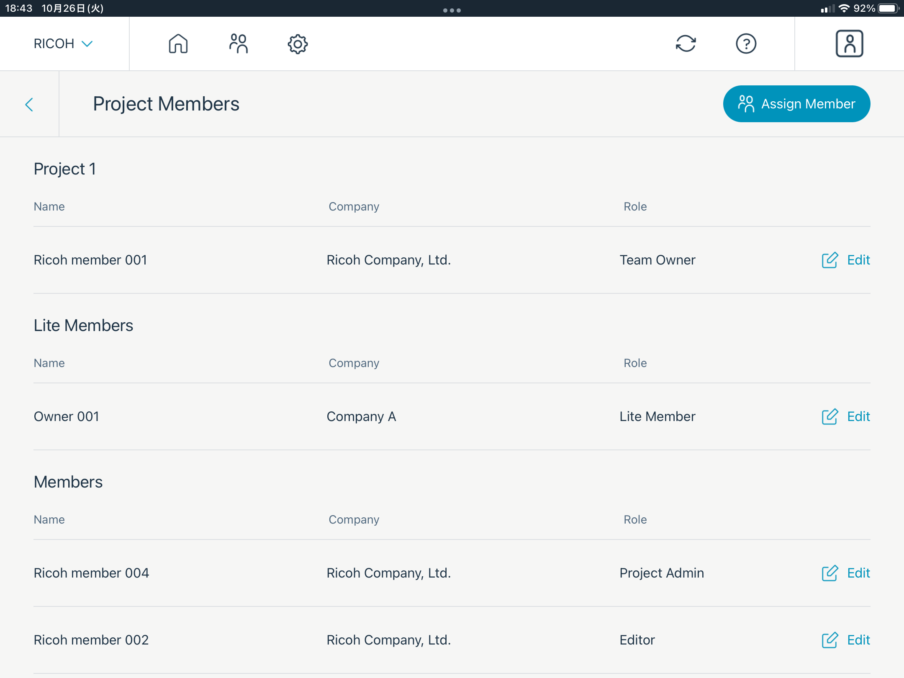Select the Lite Members section header

click(x=84, y=325)
